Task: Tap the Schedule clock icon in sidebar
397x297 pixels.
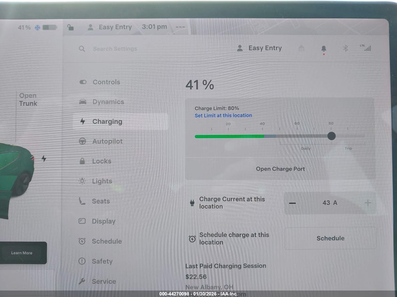Action: [x=82, y=241]
